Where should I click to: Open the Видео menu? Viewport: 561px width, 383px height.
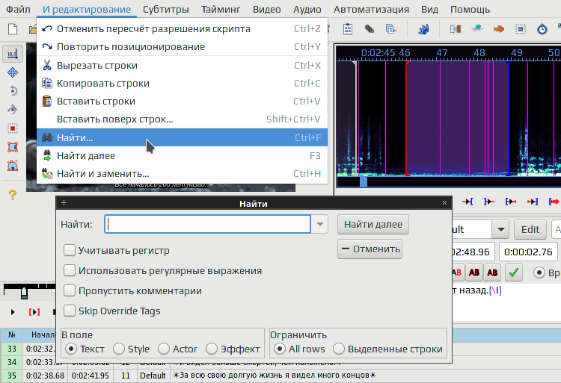coord(266,9)
